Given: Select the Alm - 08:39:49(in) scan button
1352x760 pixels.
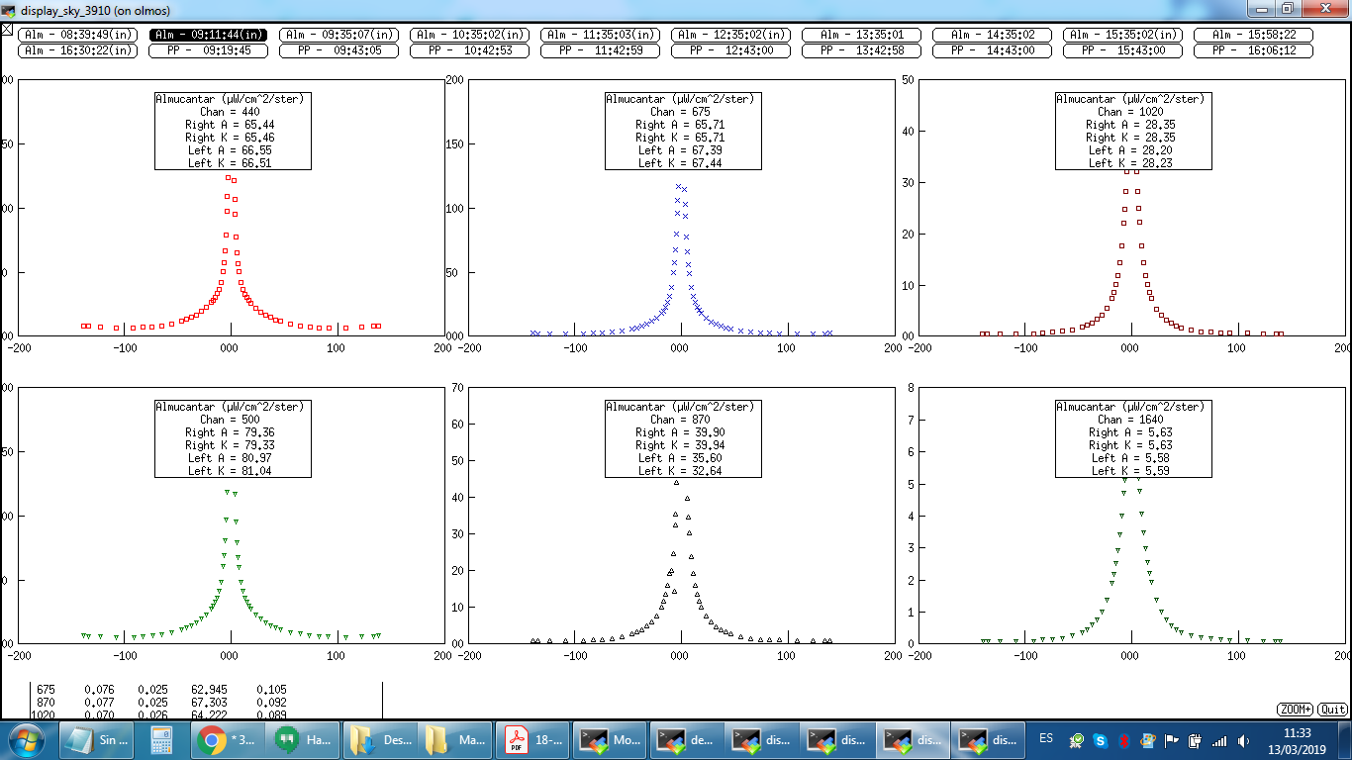Looking at the screenshot, I should coord(77,35).
